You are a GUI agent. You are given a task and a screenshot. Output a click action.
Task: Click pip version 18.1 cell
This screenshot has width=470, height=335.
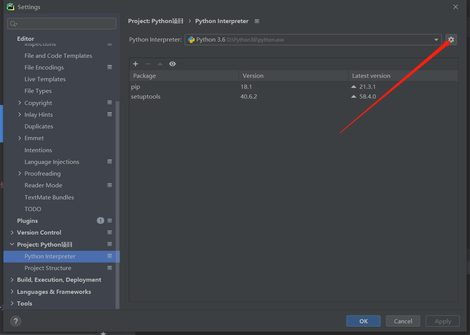click(x=246, y=86)
